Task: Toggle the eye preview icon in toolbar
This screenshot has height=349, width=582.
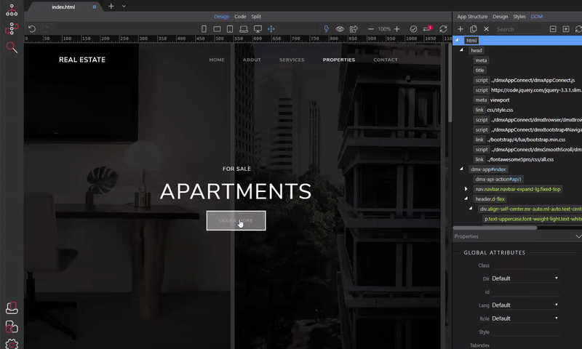Action: click(x=340, y=29)
